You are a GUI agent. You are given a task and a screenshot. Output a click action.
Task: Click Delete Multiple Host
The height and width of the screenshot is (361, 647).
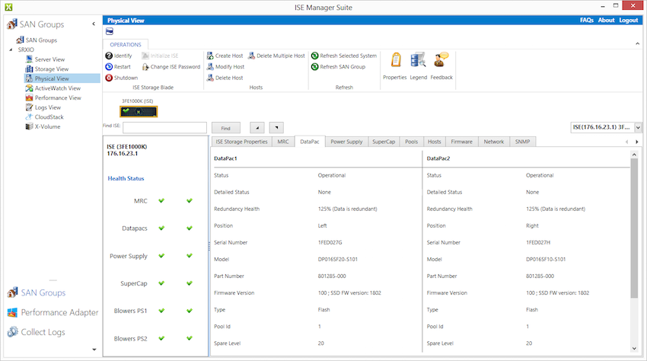coord(276,56)
